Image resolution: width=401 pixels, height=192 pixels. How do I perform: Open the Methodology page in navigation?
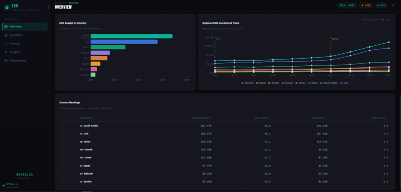tap(24, 61)
